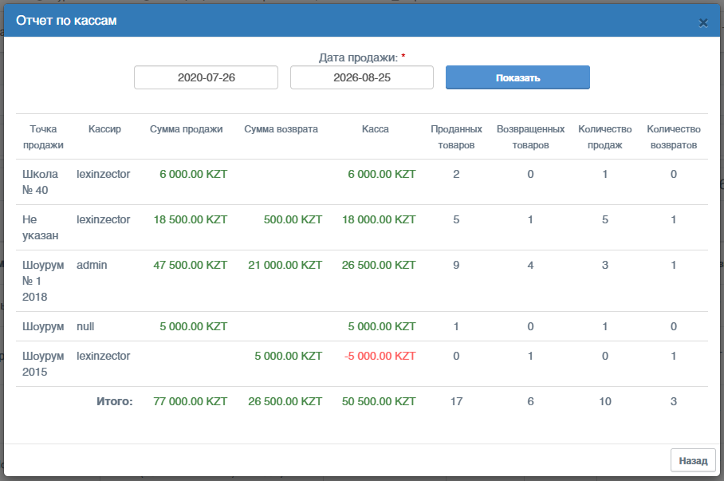Click the Возвращенных товаров column header

tap(530, 136)
